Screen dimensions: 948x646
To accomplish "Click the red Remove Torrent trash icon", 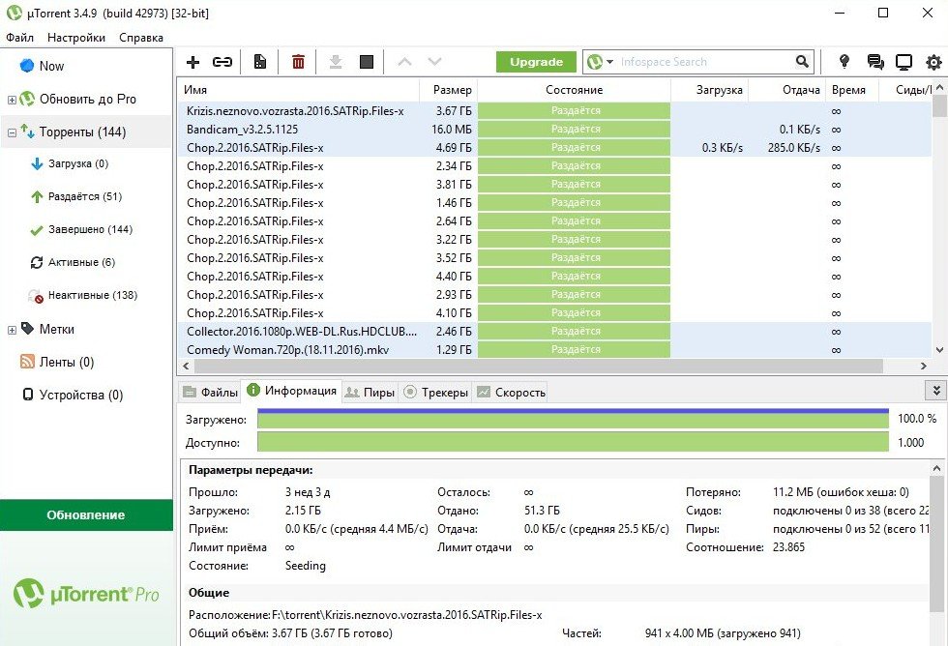I will pyautogui.click(x=298, y=62).
